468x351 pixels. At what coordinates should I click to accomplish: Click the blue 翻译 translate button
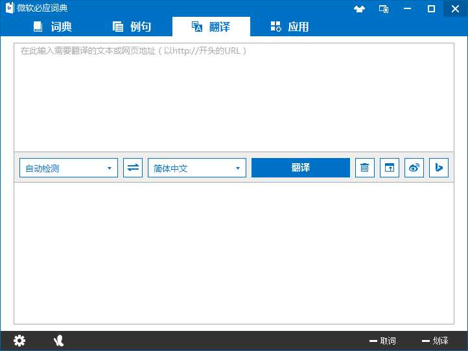tap(301, 168)
